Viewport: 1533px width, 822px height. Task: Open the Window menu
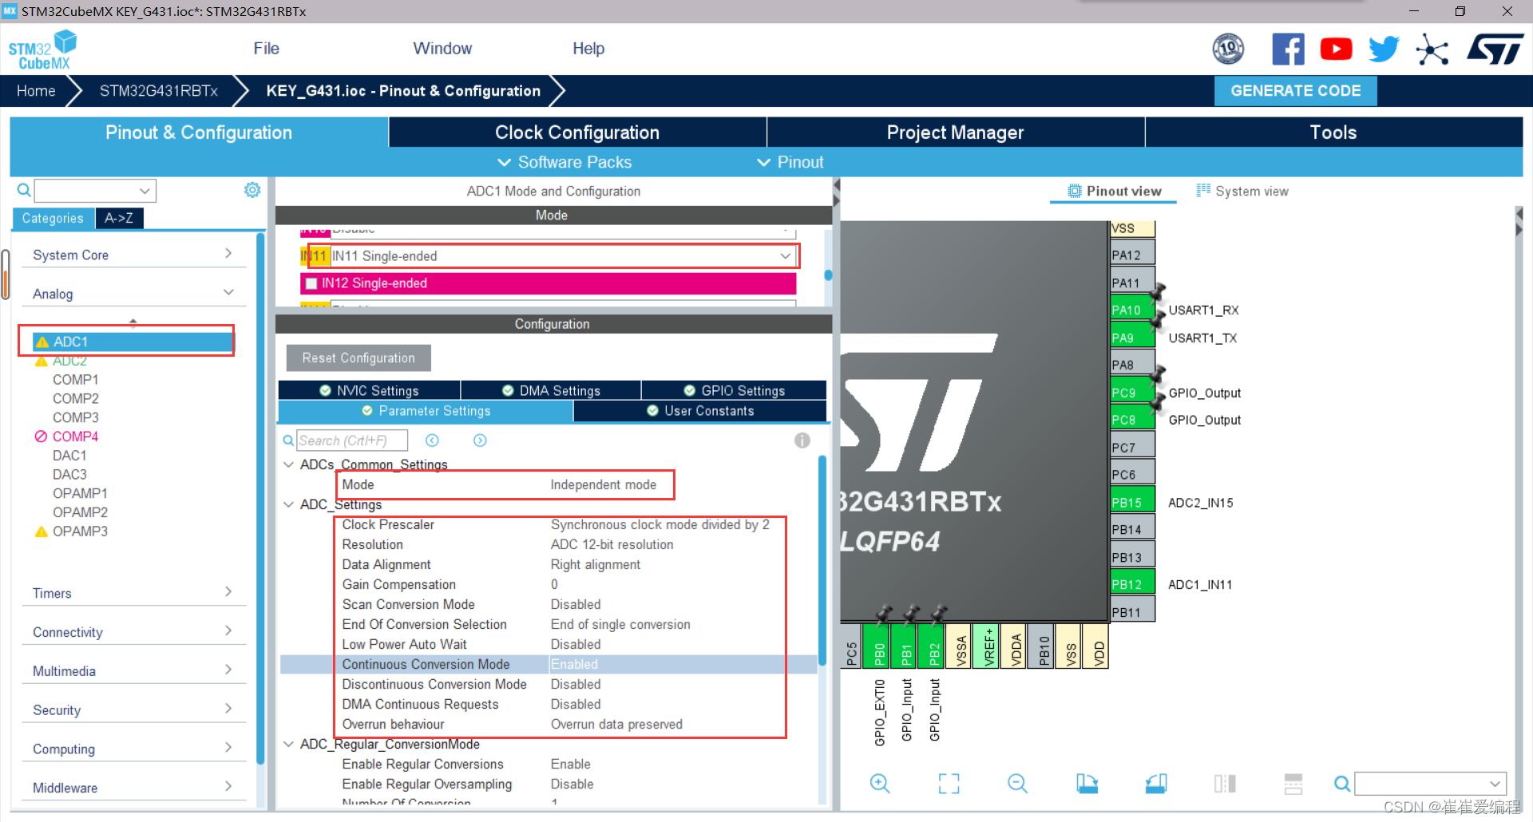442,49
